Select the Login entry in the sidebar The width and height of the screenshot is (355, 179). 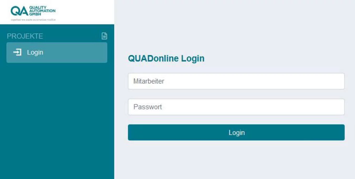(x=57, y=52)
